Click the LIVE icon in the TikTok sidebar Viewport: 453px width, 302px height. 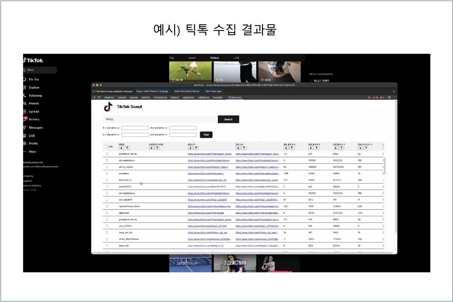coord(24,136)
